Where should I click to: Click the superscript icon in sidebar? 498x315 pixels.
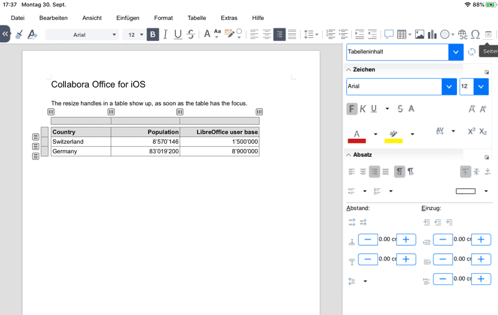[471, 132]
